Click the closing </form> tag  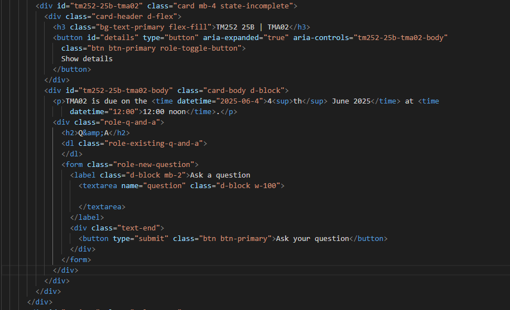point(76,260)
